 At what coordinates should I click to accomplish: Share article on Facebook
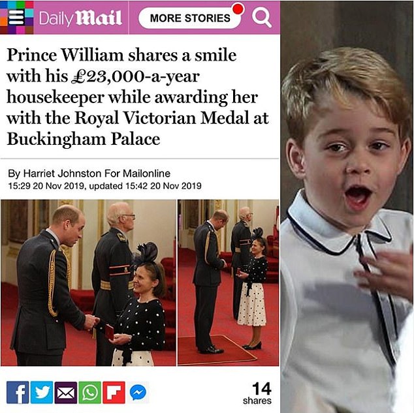point(18,392)
